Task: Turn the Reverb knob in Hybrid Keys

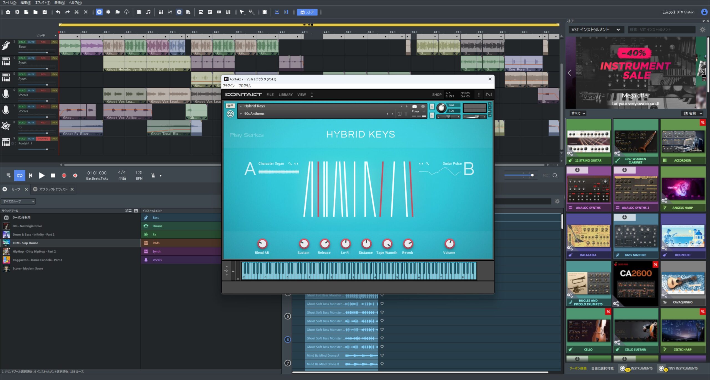Action: point(407,244)
